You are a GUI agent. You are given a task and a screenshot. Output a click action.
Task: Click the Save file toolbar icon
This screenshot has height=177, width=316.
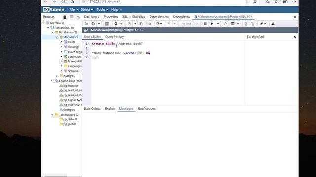(x=93, y=24)
